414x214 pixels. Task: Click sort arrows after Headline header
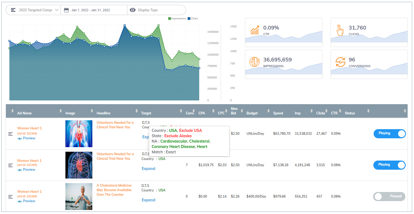pyautogui.click(x=137, y=111)
